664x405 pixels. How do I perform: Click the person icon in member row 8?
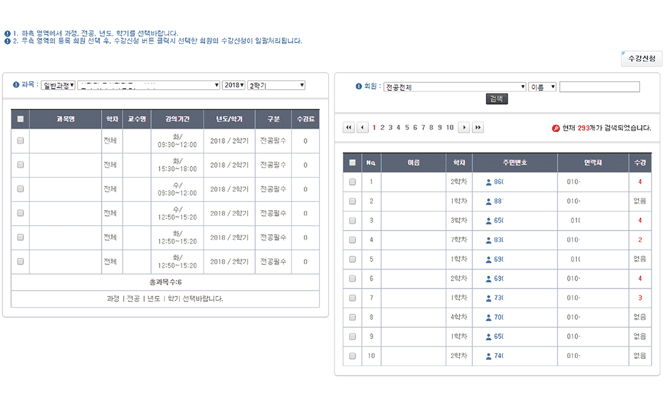click(488, 317)
